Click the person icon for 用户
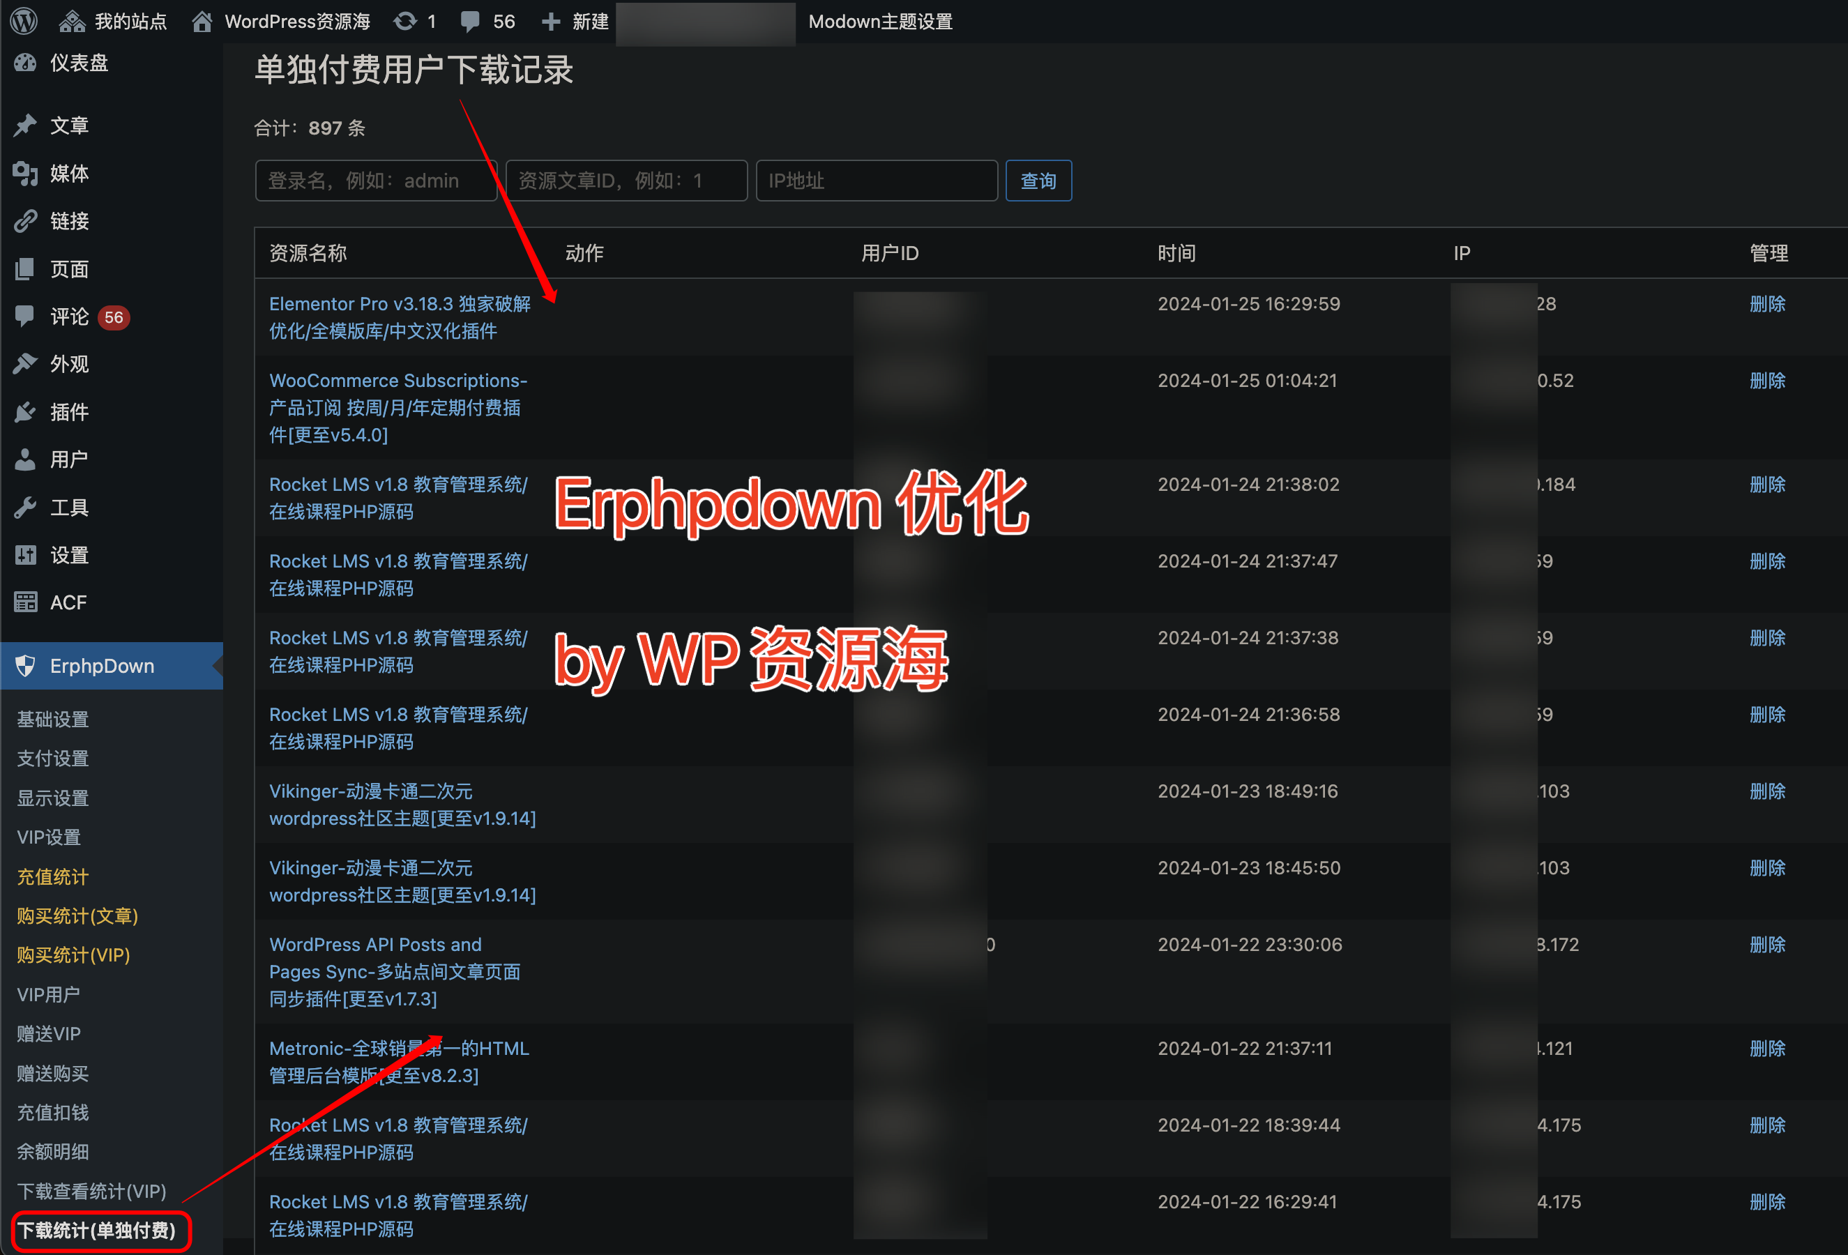Image resolution: width=1848 pixels, height=1255 pixels. point(25,459)
